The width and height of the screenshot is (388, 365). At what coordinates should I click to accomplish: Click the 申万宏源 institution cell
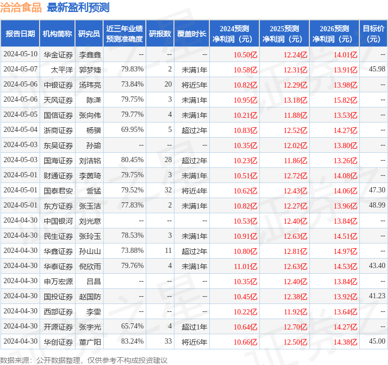pos(58,282)
